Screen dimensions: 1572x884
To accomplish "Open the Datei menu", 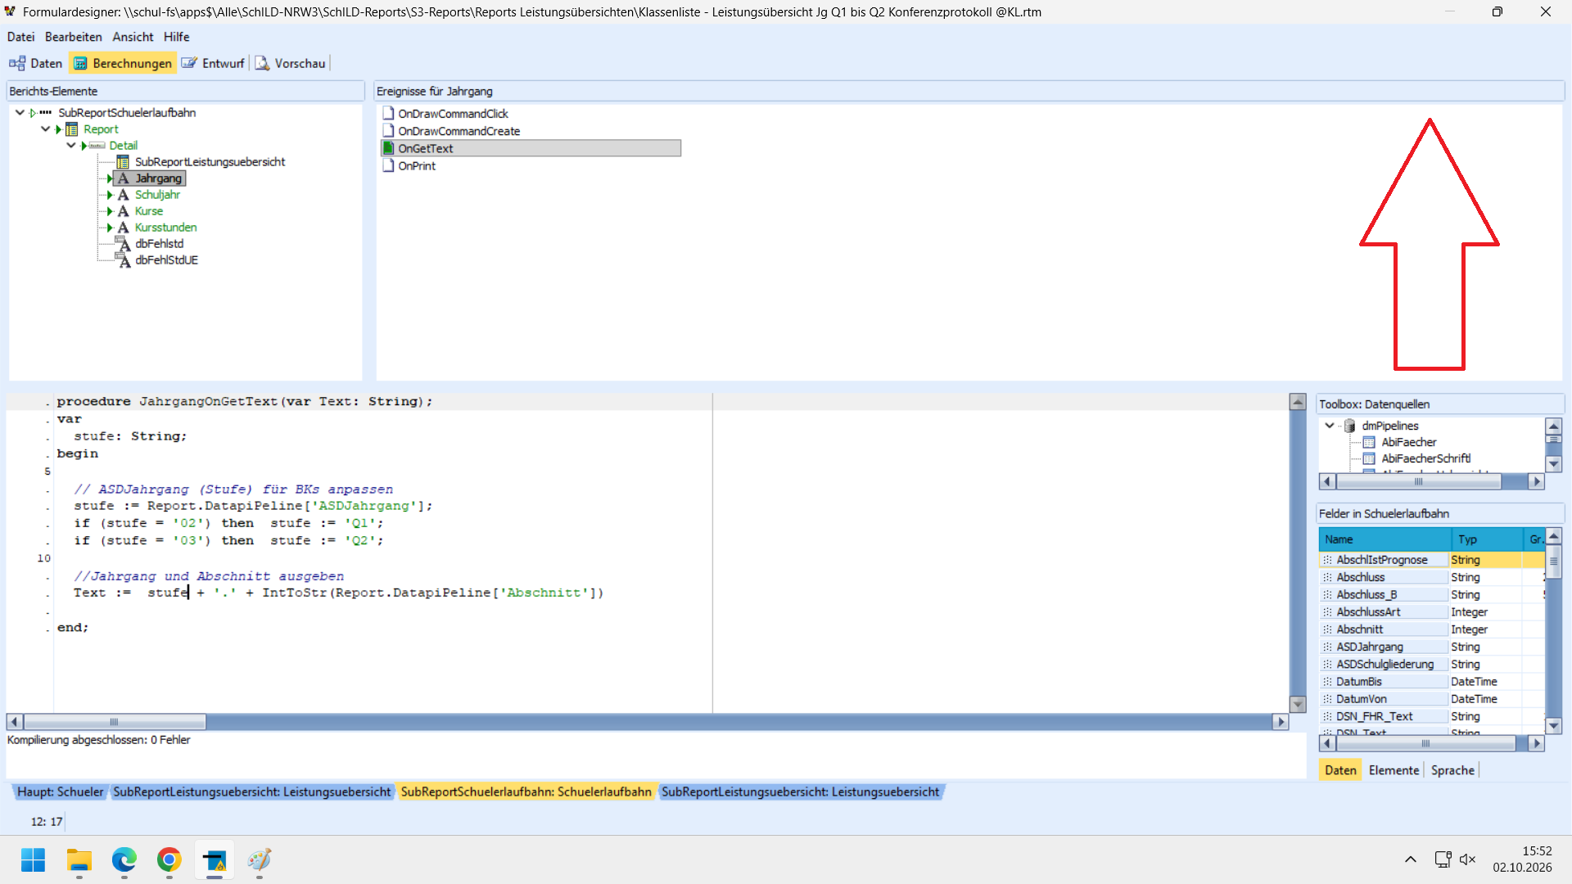I will point(20,37).
